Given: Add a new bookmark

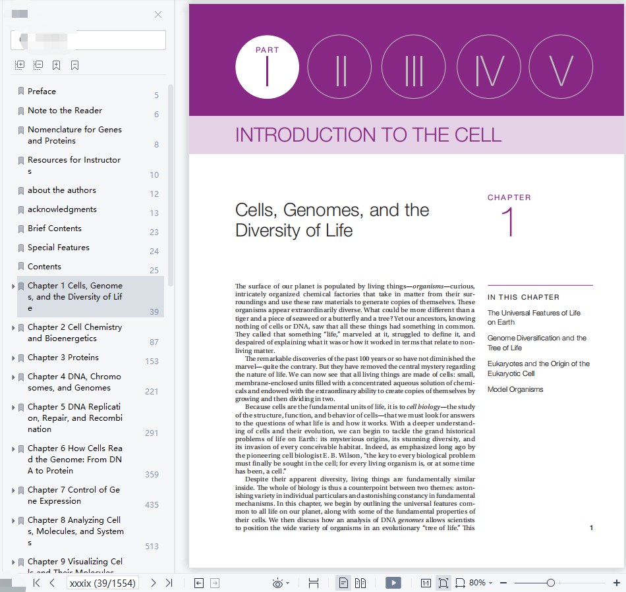Looking at the screenshot, I should (56, 65).
